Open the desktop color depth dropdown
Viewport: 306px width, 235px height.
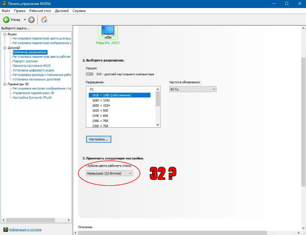coord(109,173)
